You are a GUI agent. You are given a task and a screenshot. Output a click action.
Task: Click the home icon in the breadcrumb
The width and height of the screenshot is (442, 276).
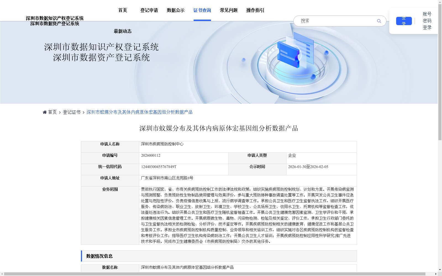pyautogui.click(x=45, y=112)
